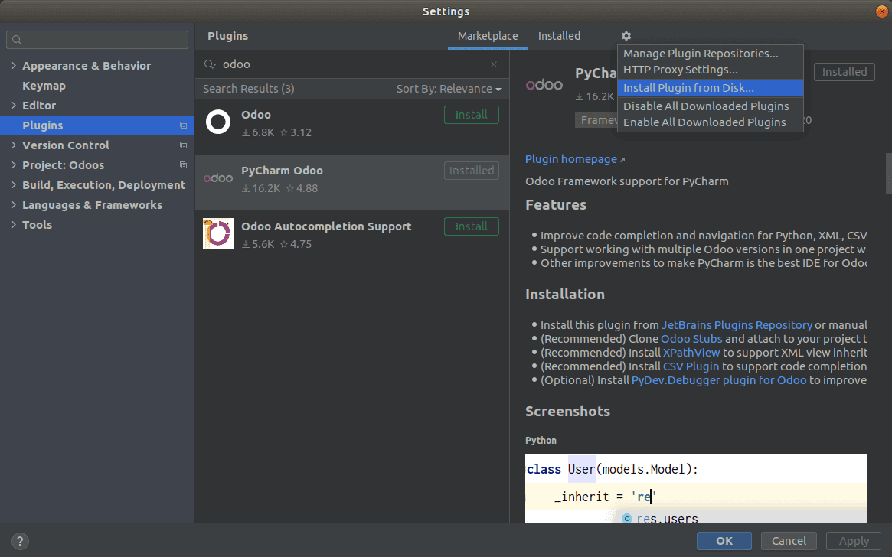Select Install Plugin from Disk menu item

point(710,88)
